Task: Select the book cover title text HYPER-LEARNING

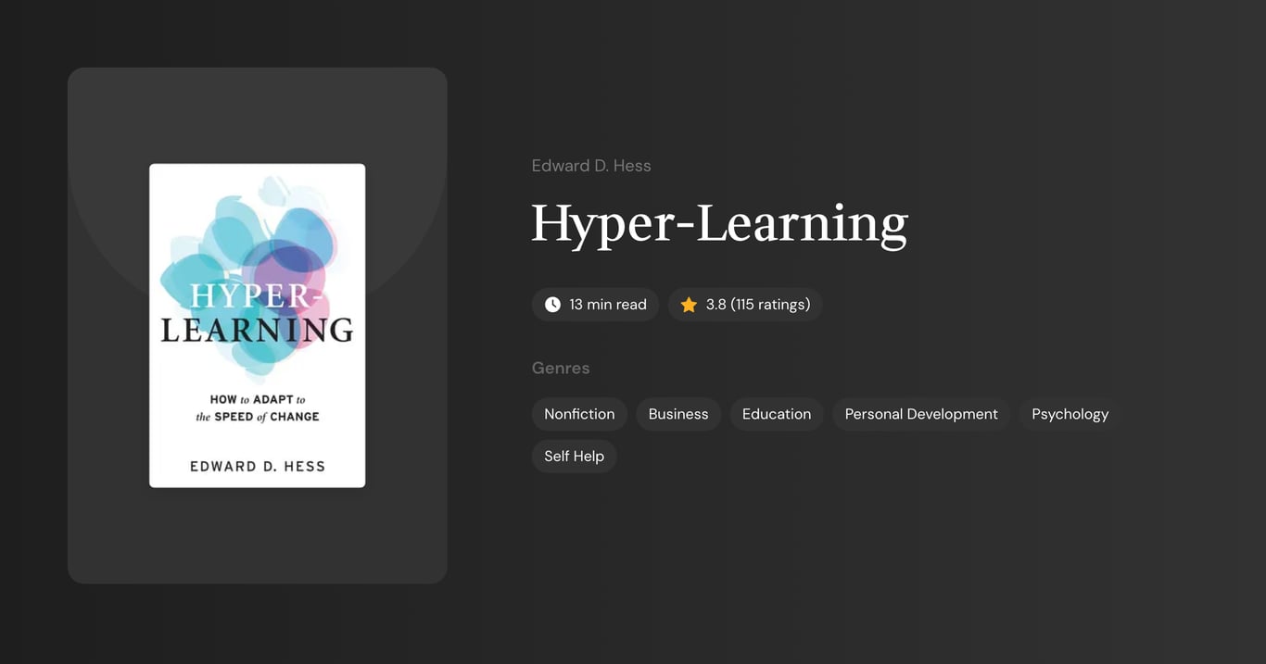Action: tap(257, 312)
